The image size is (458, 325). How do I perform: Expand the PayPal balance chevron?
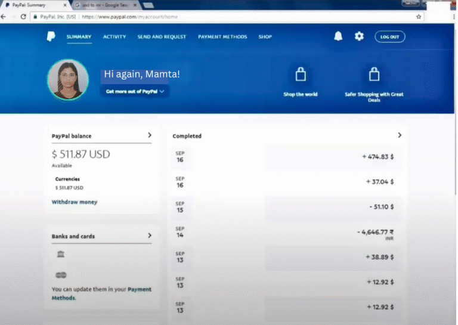point(150,135)
